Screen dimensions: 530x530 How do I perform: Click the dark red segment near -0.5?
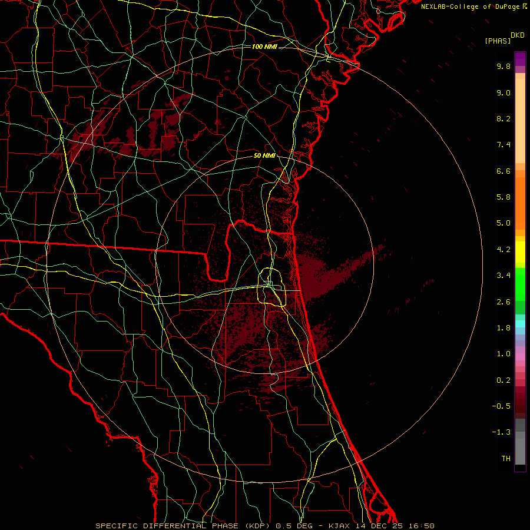[520, 406]
